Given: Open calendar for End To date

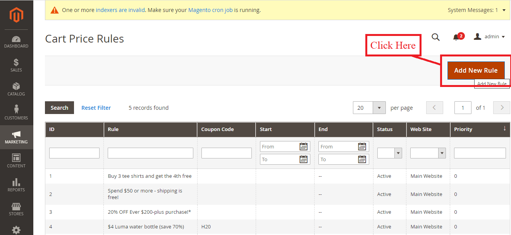Looking at the screenshot, I should (362, 159).
